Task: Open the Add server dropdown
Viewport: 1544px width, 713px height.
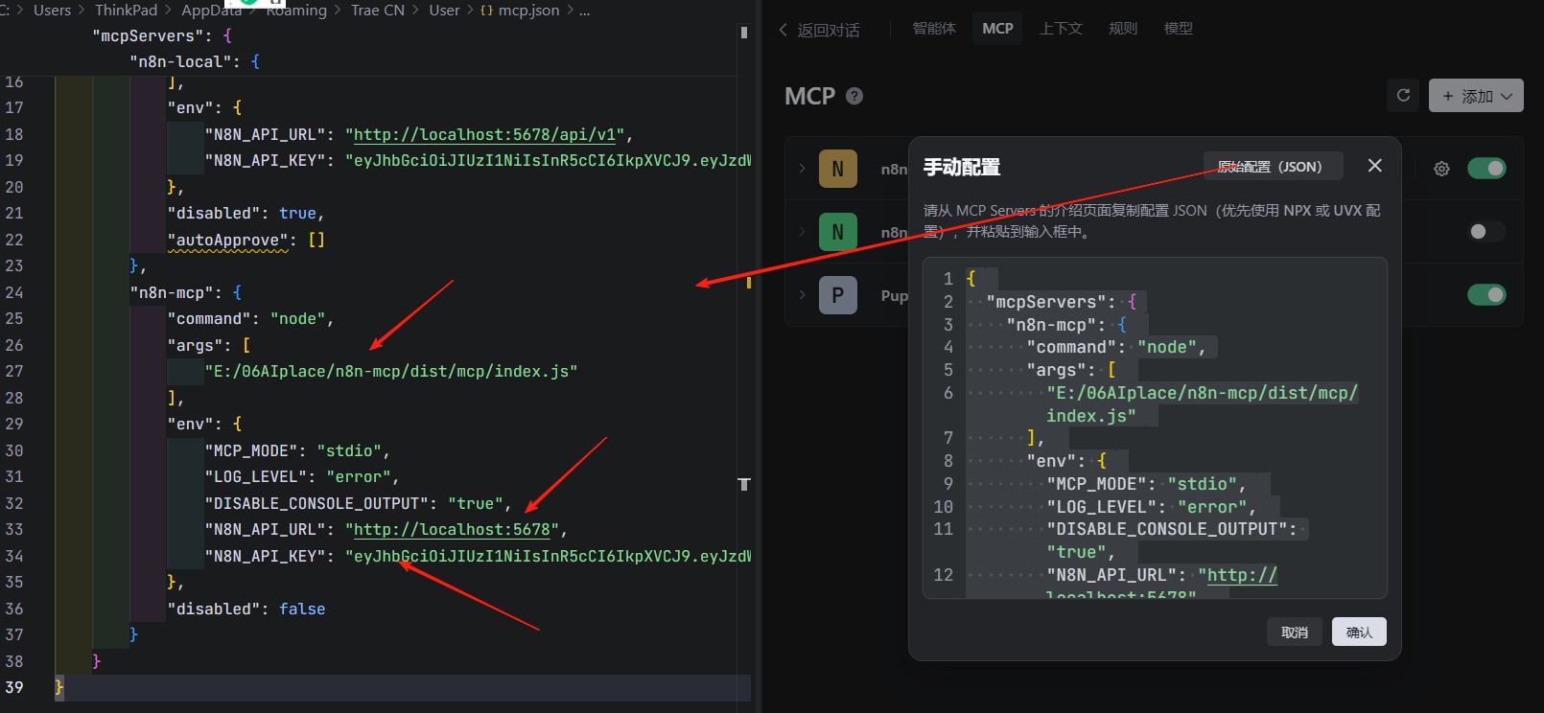Action: coord(1476,96)
